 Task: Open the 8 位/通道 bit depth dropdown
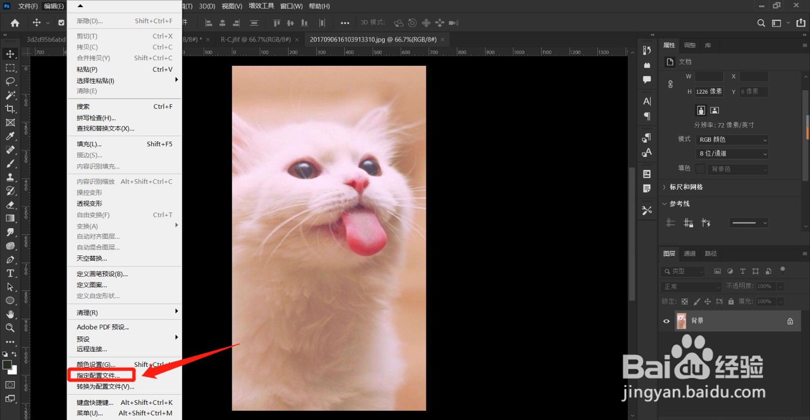click(733, 153)
